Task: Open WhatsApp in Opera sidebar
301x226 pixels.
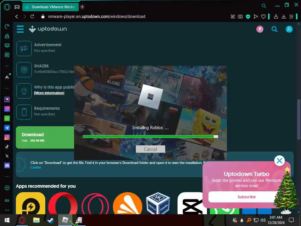Action: pyautogui.click(x=7, y=118)
